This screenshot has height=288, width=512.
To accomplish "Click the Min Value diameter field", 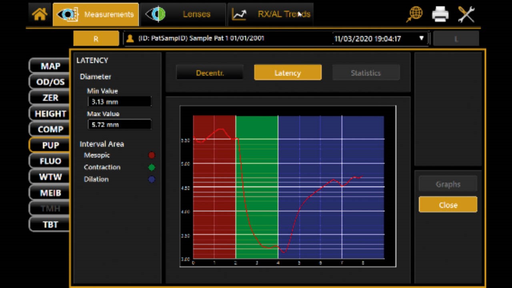I will coord(119,102).
